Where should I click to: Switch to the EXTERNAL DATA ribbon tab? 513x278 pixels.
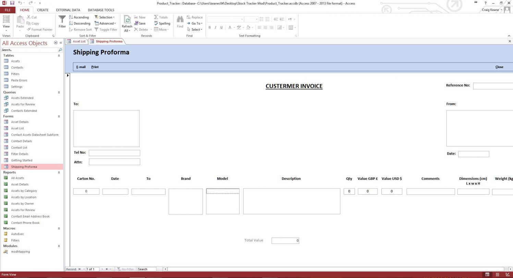[x=68, y=10]
